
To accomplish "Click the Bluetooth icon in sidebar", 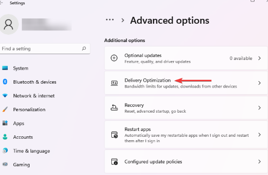I will pos(5,82).
